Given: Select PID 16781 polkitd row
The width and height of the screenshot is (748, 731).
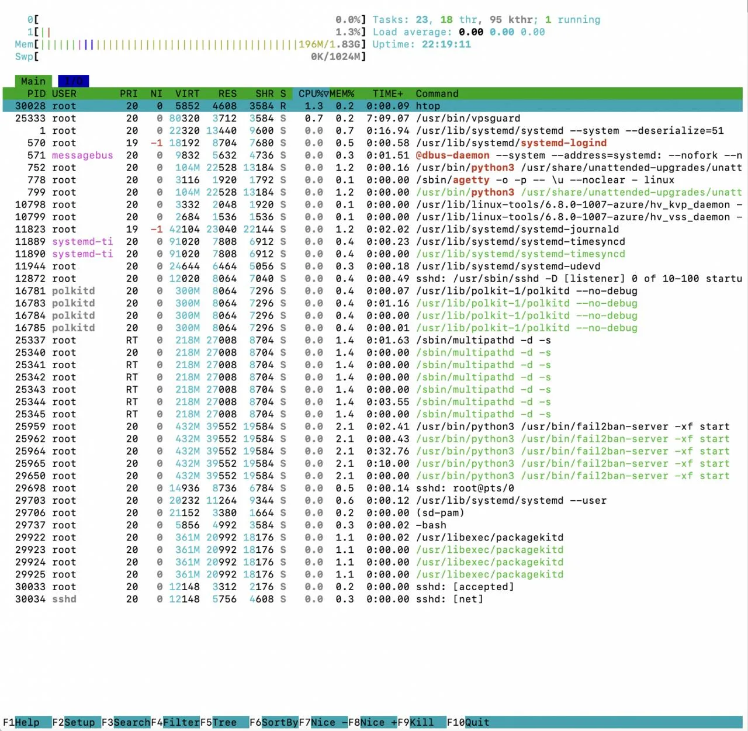Looking at the screenshot, I should pyautogui.click(x=373, y=290).
